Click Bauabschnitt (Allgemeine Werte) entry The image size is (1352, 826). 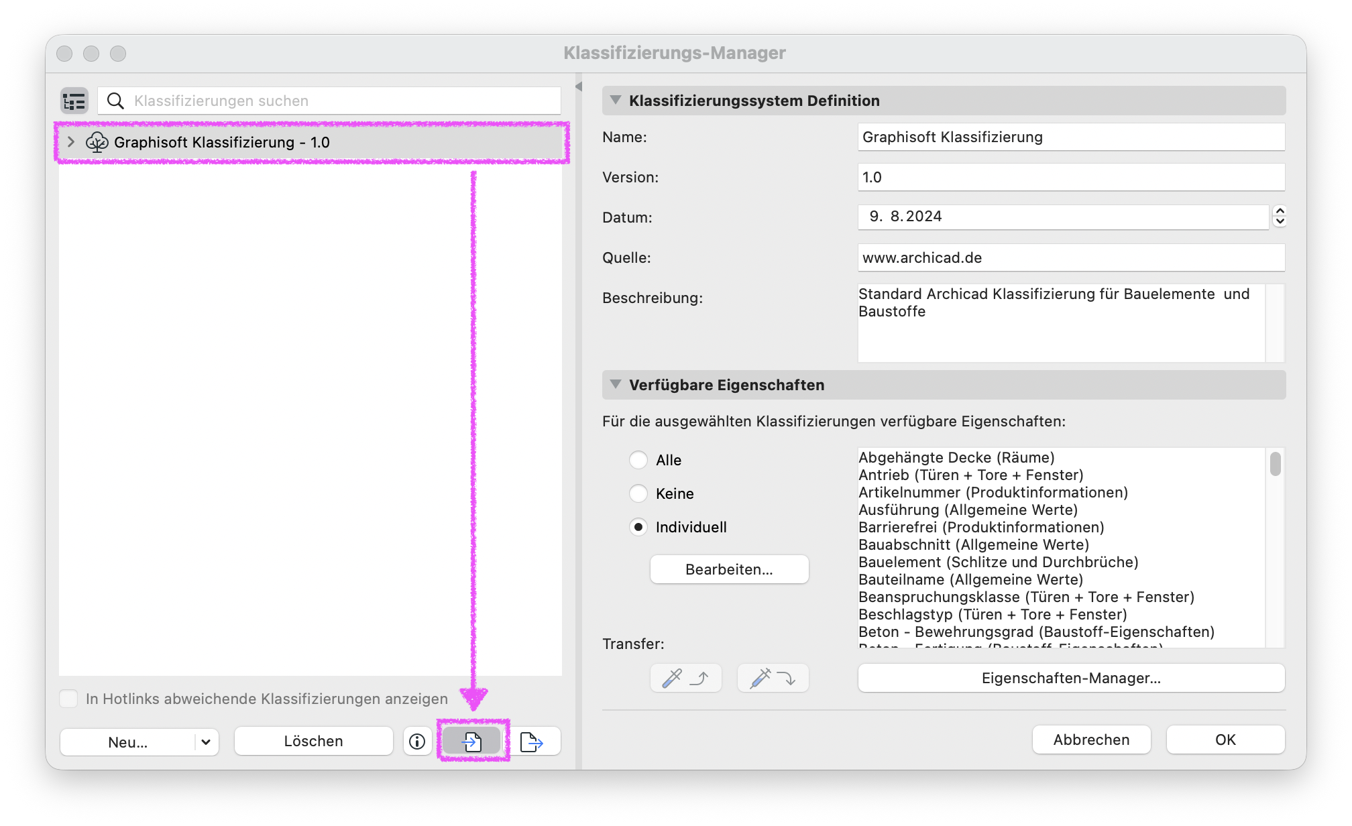coord(974,544)
